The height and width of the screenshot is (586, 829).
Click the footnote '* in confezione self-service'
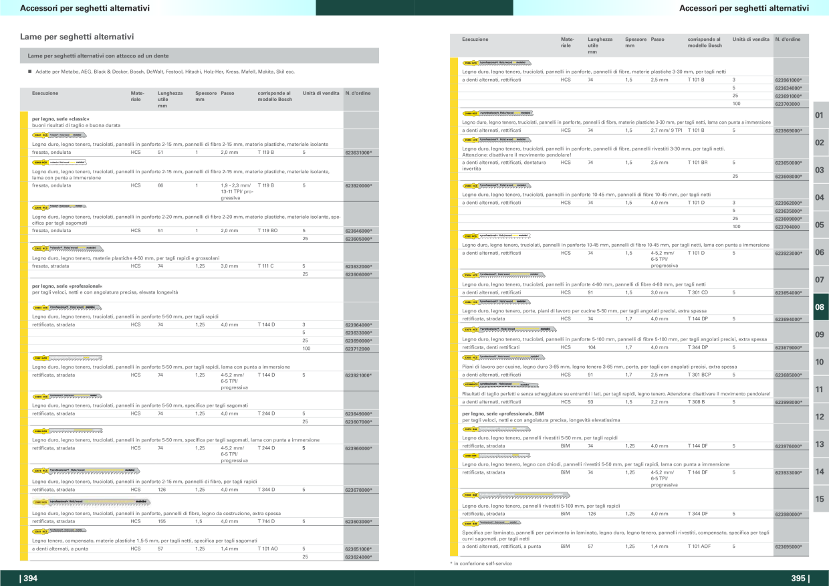(x=481, y=564)
